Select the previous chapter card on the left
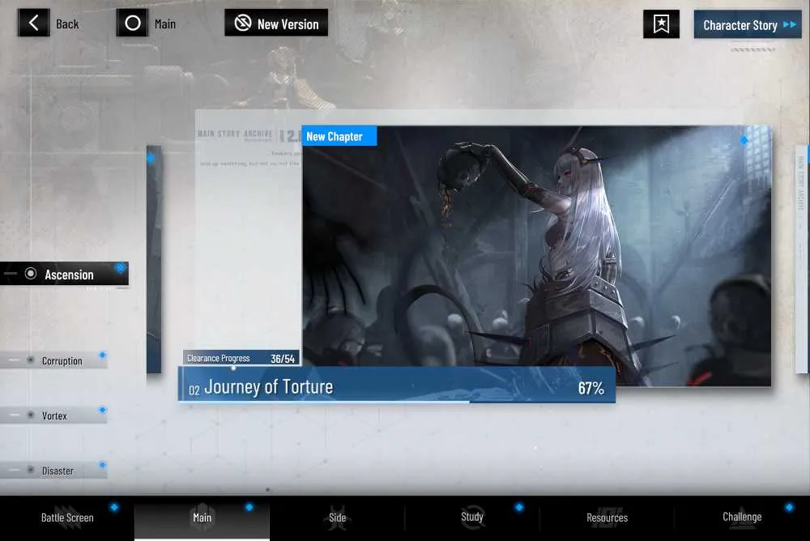This screenshot has width=810, height=541. [154, 259]
